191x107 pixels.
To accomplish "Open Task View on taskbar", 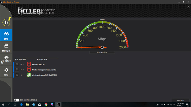I will tap(15, 105).
